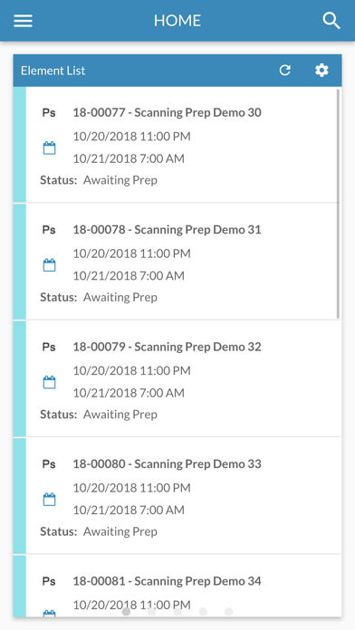Open 18-00079 - Scanning Prep Demo 32

coord(167,347)
